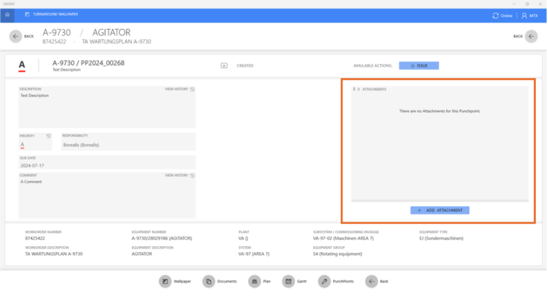Click the right Back arrow button
Image resolution: width=548 pixels, height=298 pixels.
point(531,37)
